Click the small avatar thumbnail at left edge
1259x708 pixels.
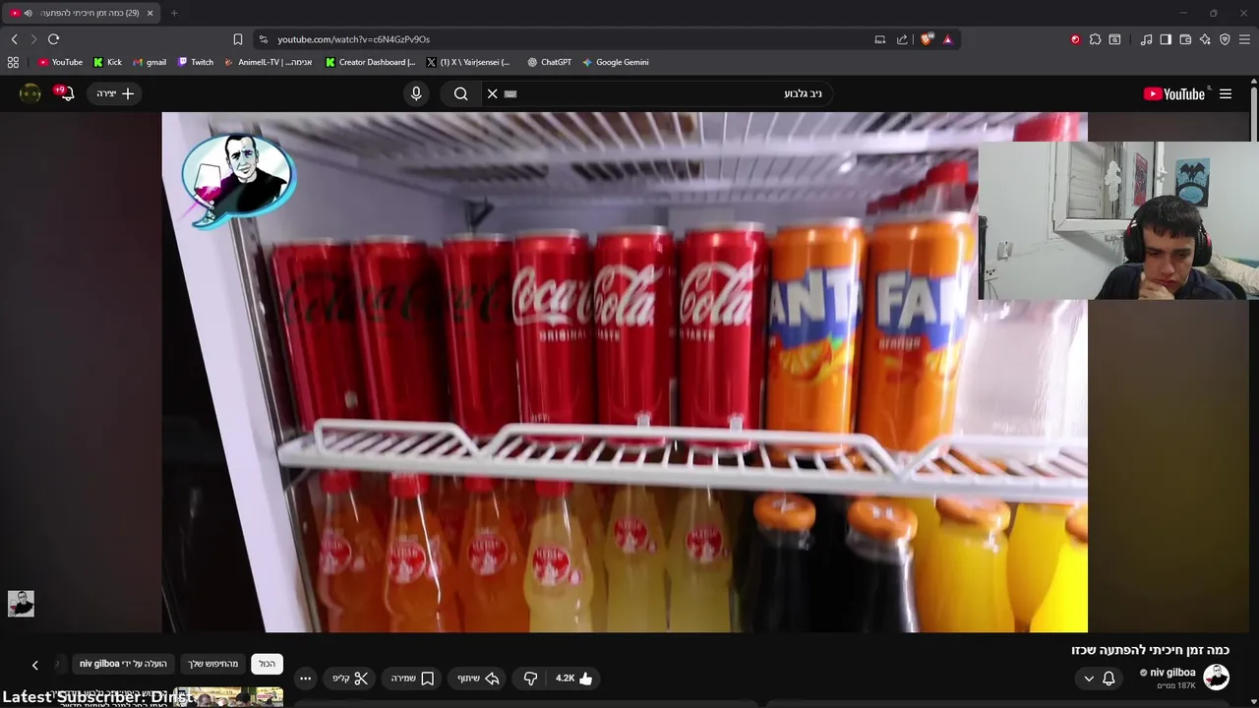tap(21, 604)
